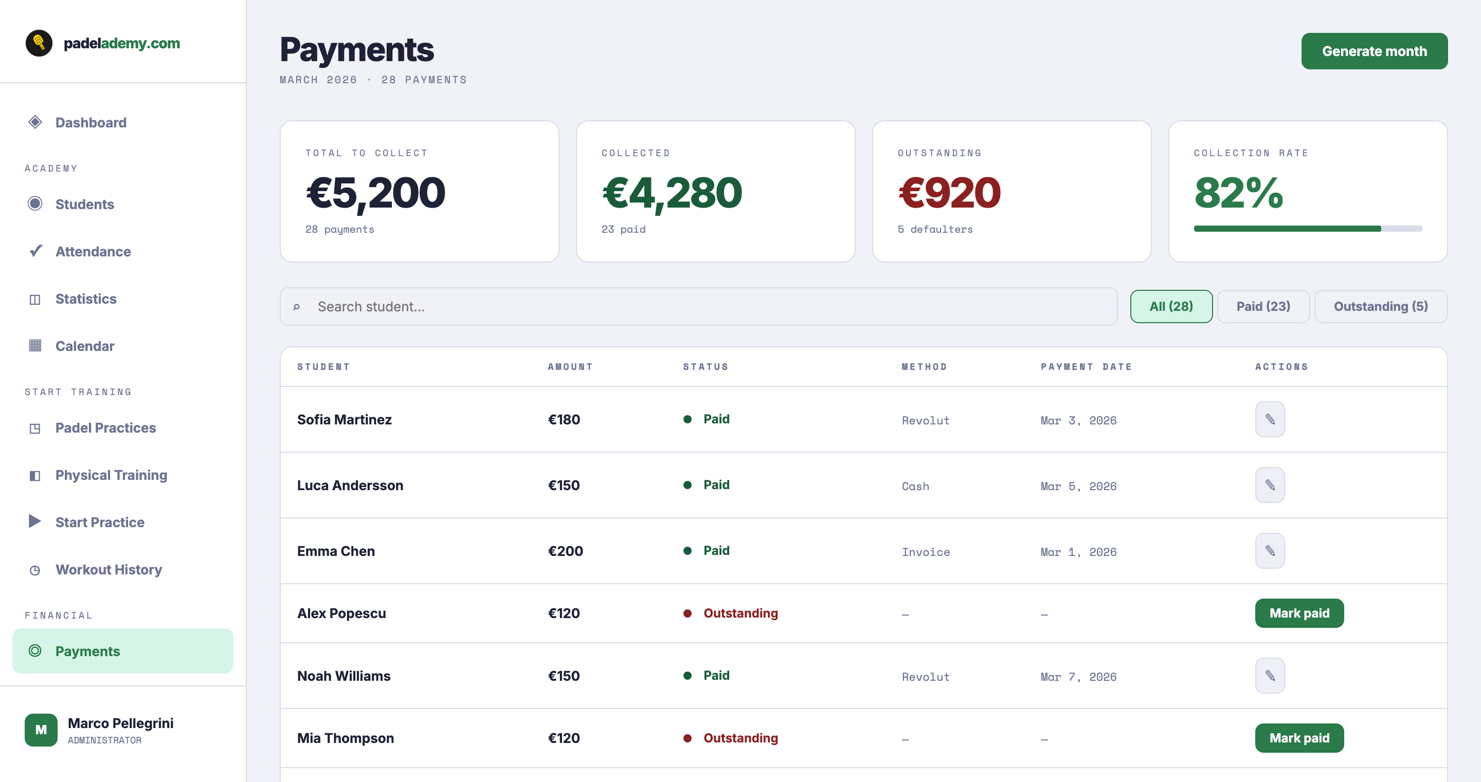The height and width of the screenshot is (782, 1481).
Task: Select the Attendance checkmark icon
Action: [x=35, y=251]
